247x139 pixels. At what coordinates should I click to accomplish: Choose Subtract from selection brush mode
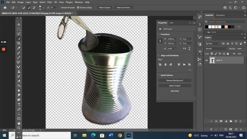34,8
